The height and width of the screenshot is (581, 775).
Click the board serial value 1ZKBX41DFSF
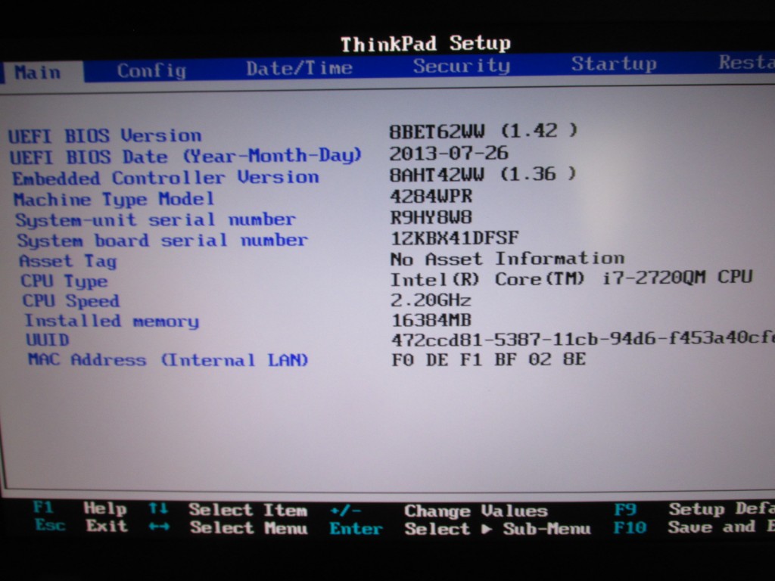pyautogui.click(x=455, y=238)
